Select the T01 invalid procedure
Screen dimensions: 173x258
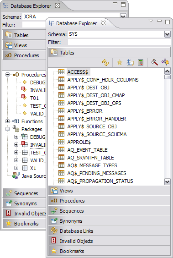[x=34, y=98]
